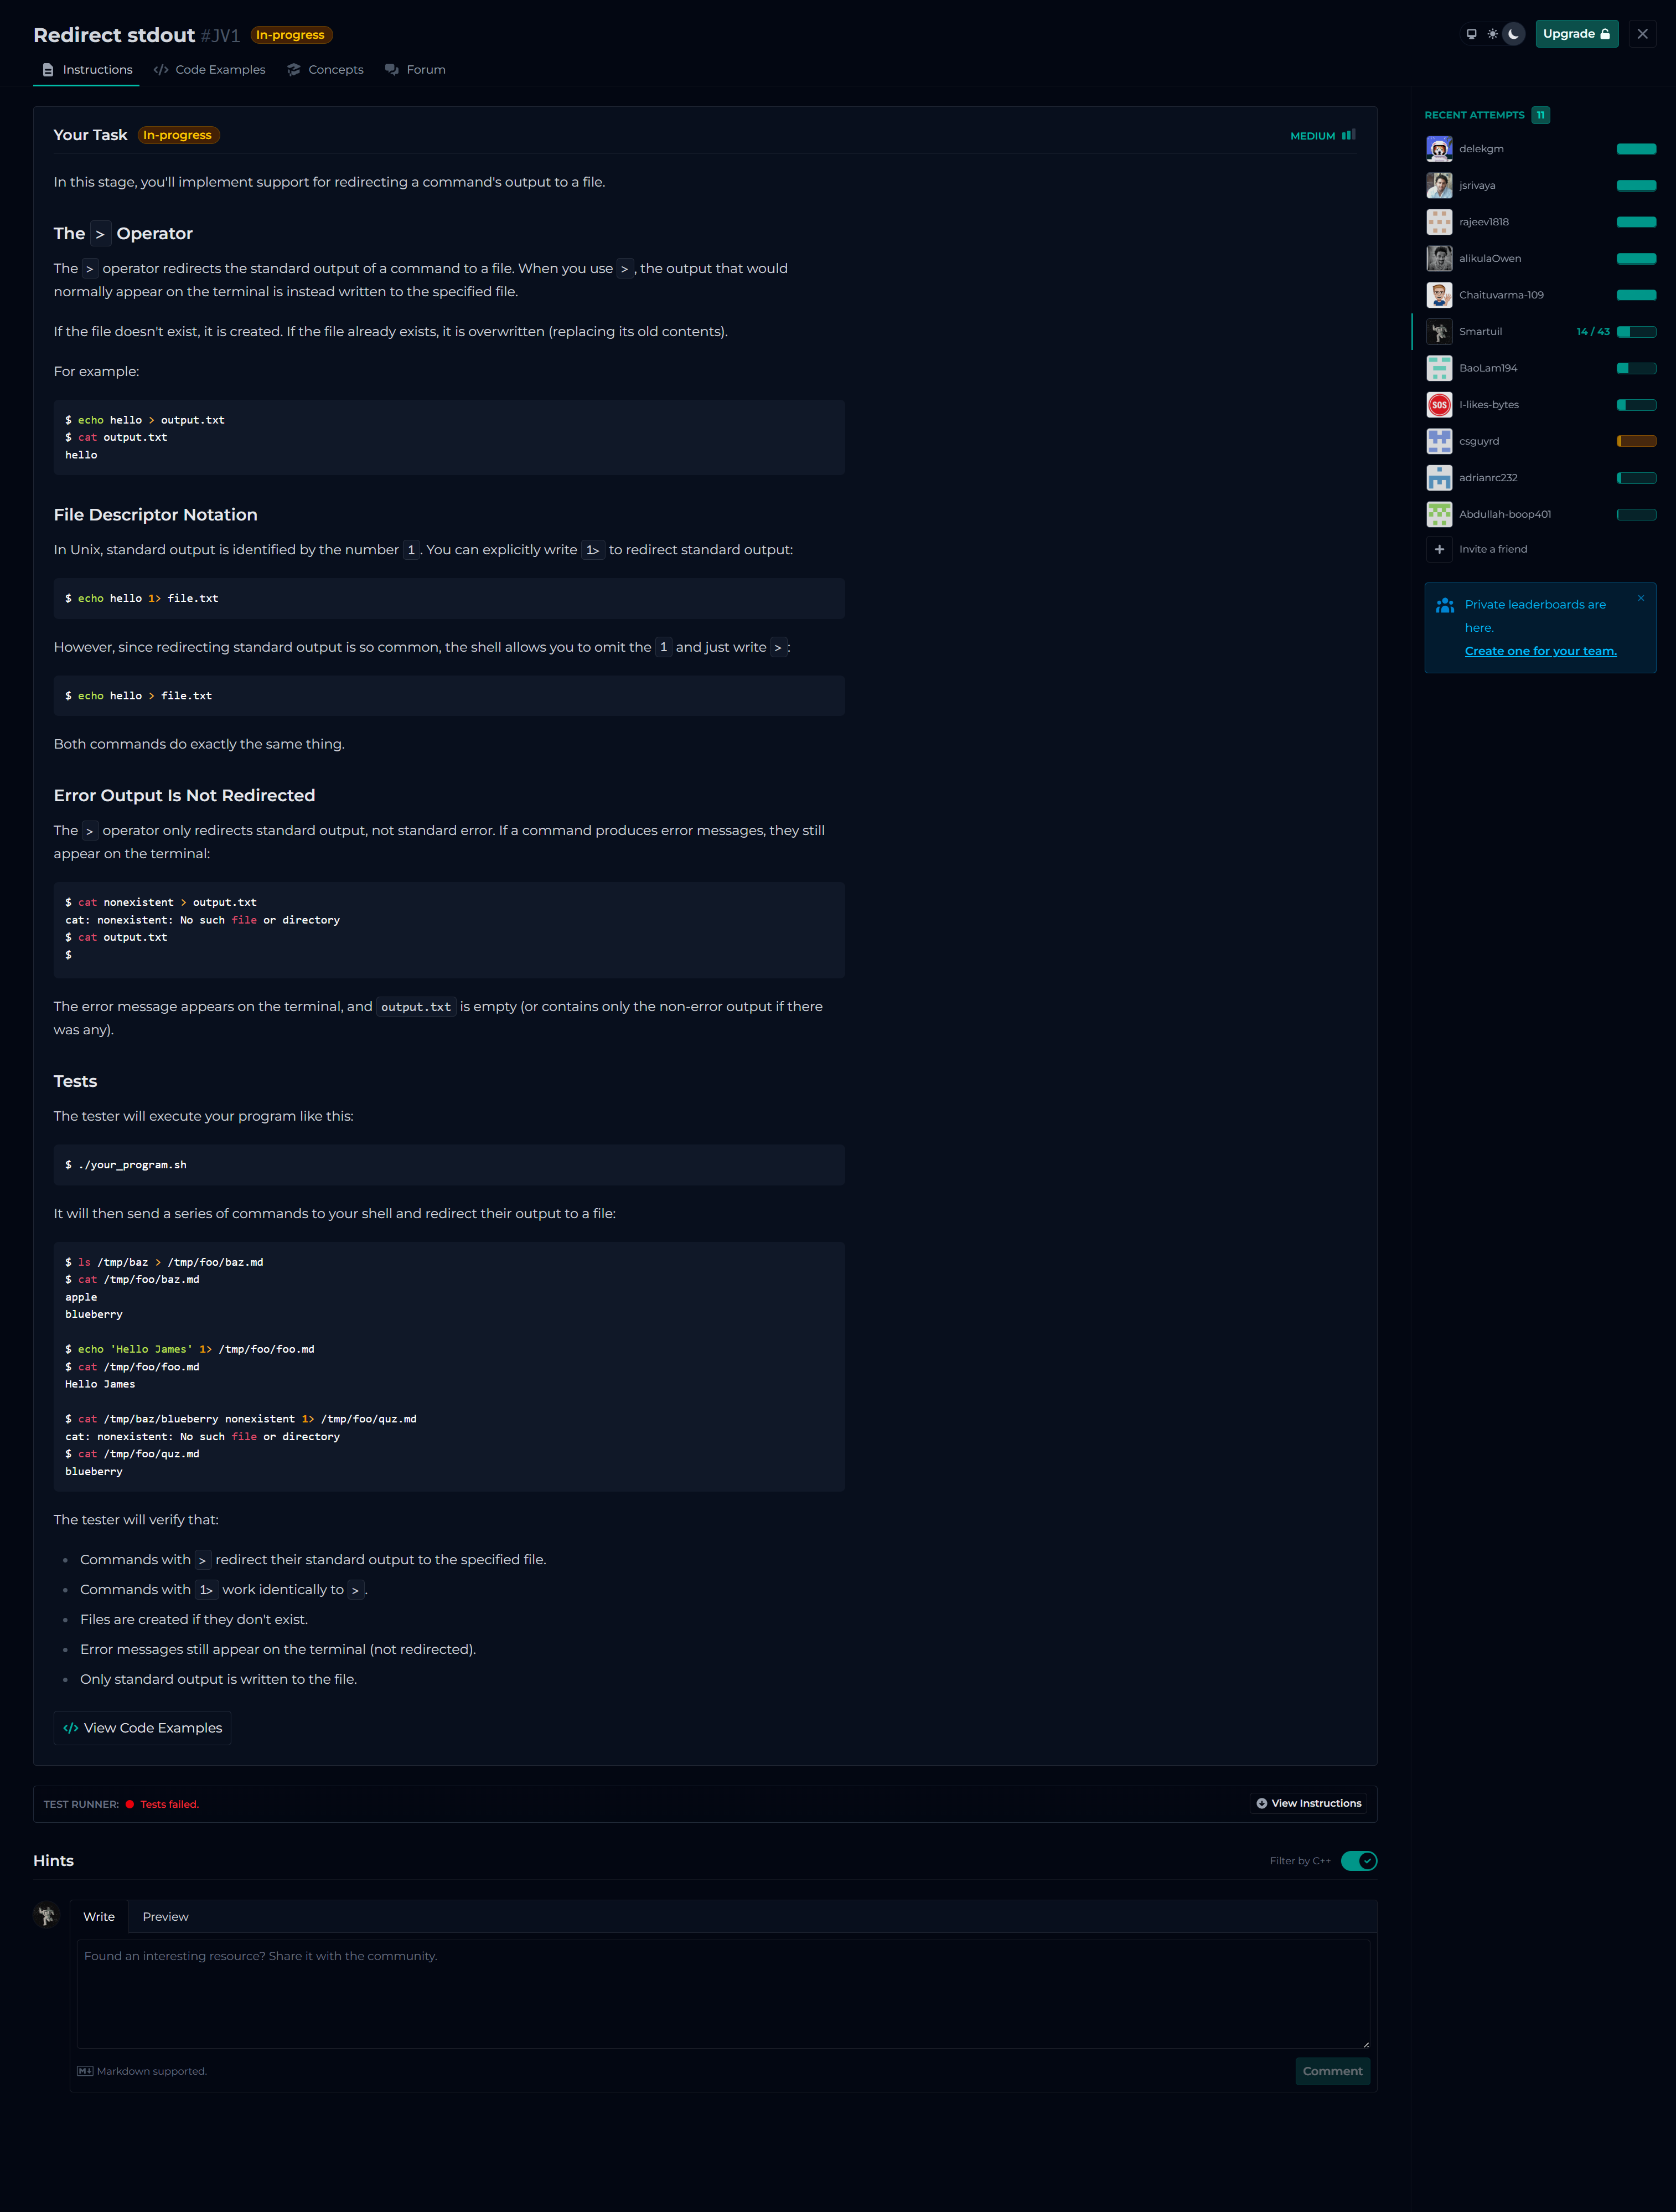Dismiss the private leaderboards banner
1676x2212 pixels.
[1640, 598]
